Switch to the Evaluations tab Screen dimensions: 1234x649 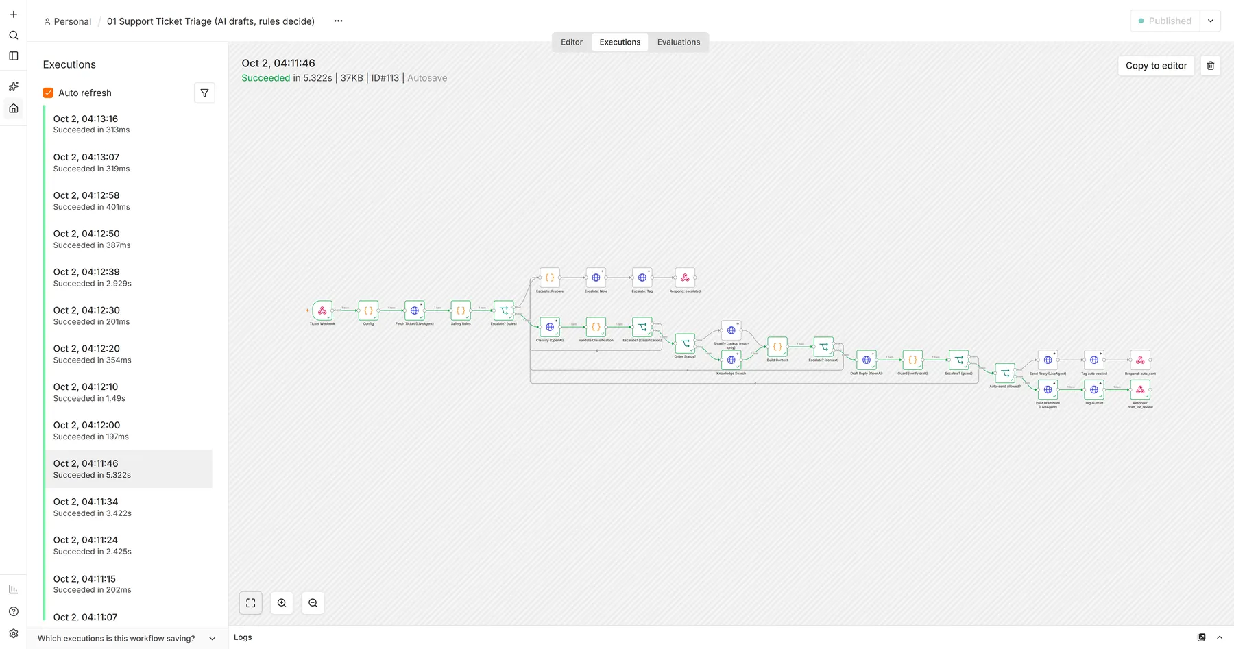[x=679, y=42]
